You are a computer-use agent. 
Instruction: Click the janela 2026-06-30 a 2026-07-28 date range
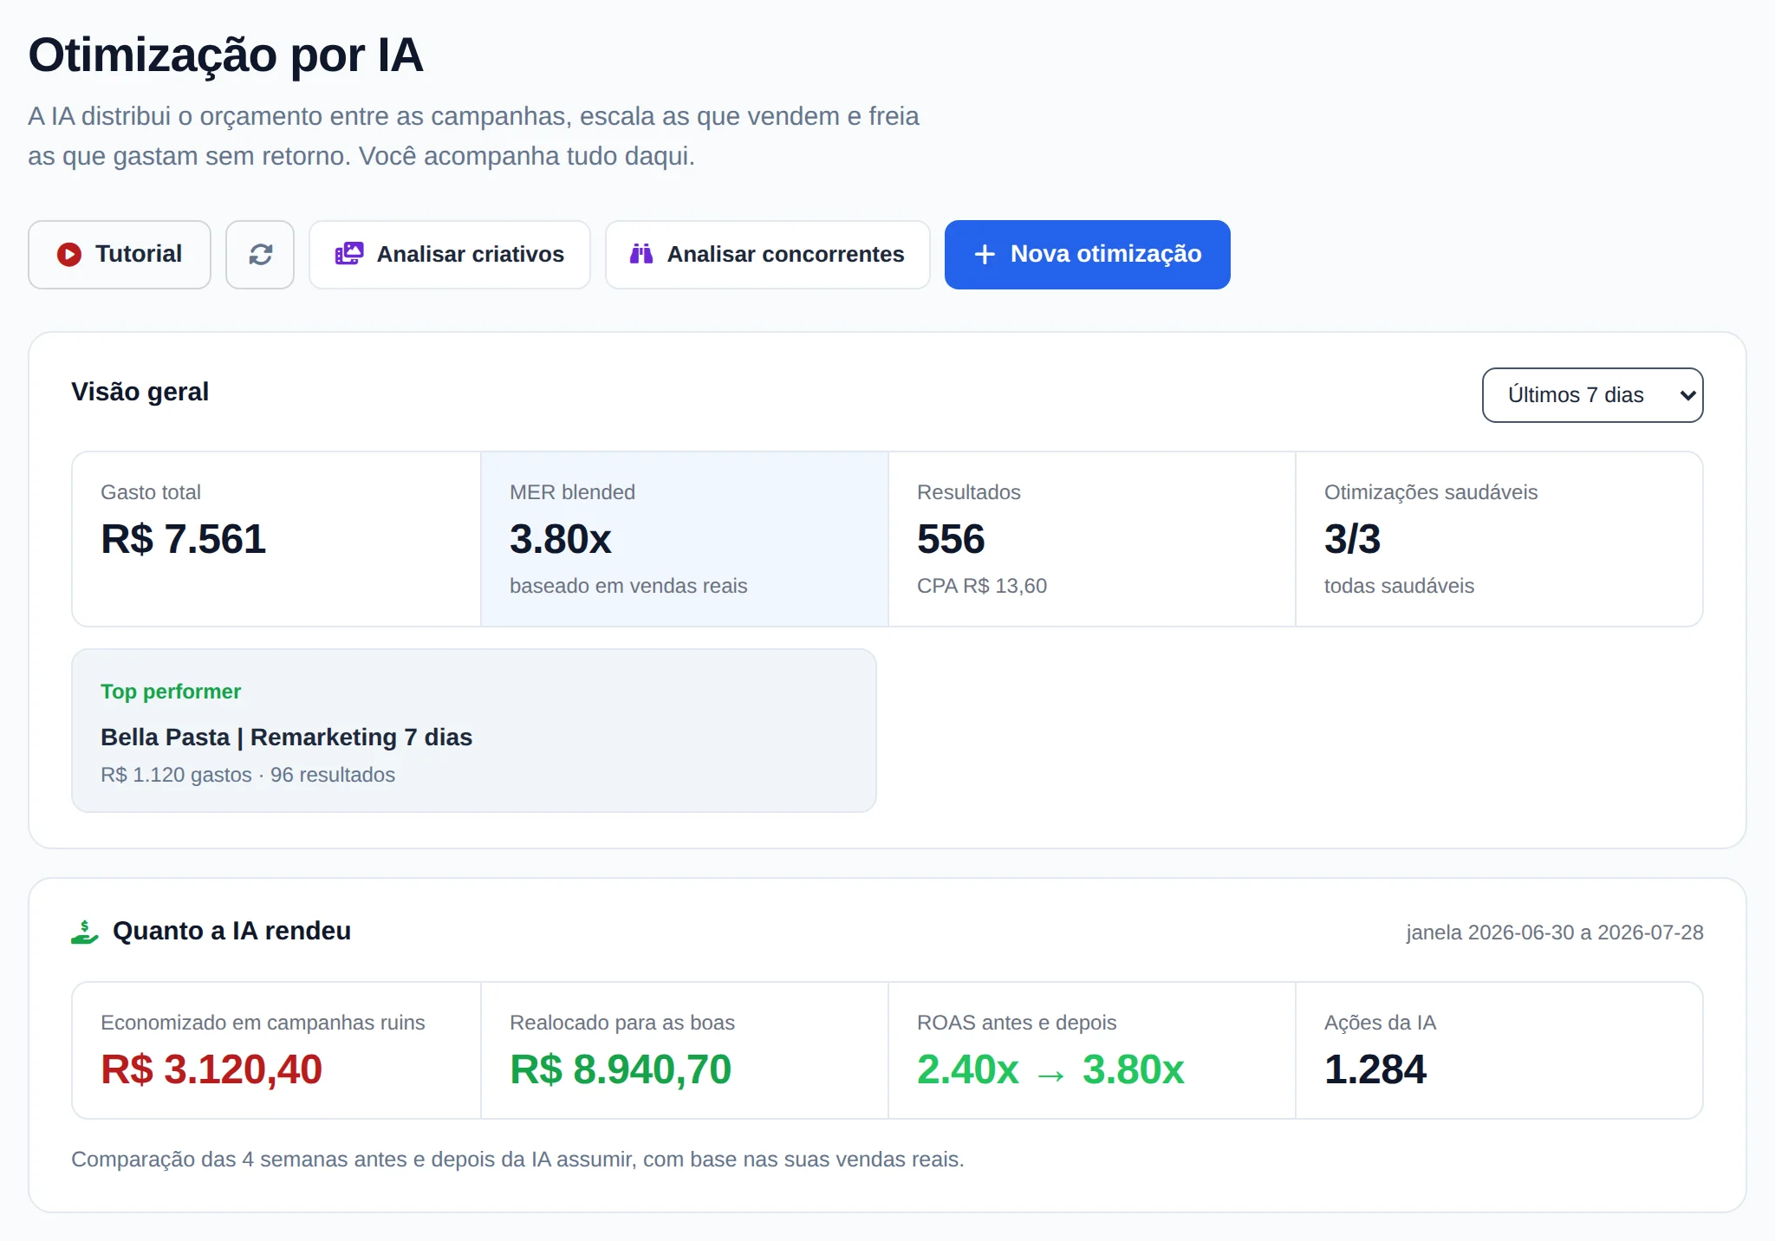1555,932
